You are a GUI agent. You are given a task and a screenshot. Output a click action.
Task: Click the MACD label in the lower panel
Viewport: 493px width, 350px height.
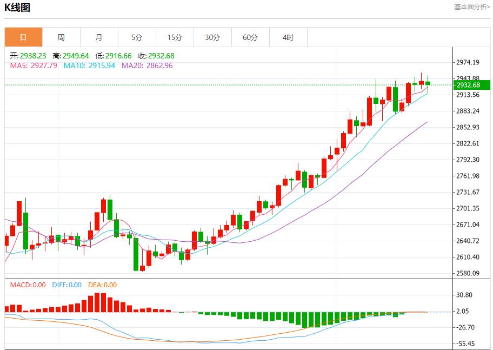[28, 285]
